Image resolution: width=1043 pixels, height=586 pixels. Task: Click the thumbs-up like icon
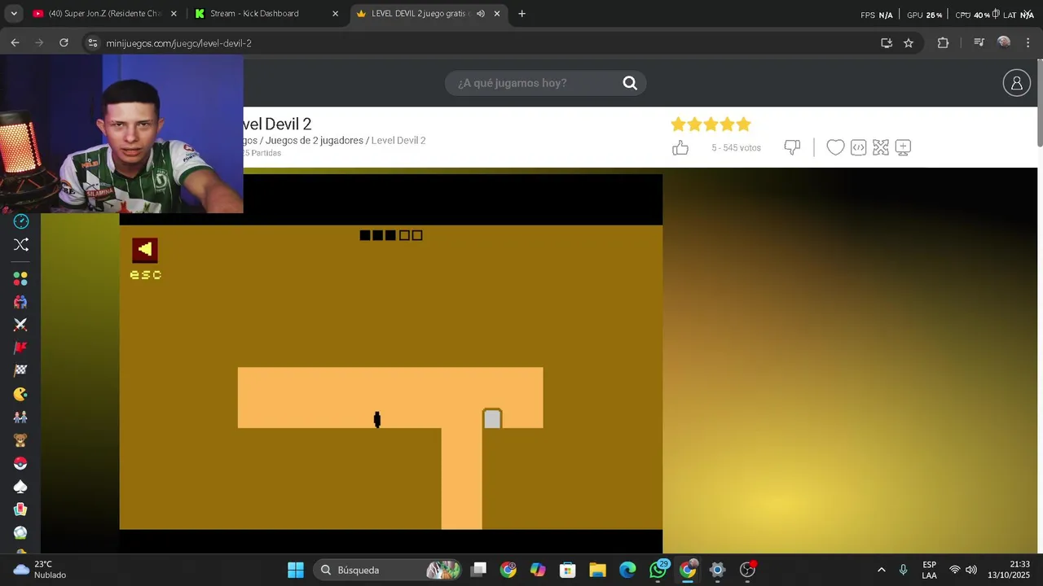point(680,147)
